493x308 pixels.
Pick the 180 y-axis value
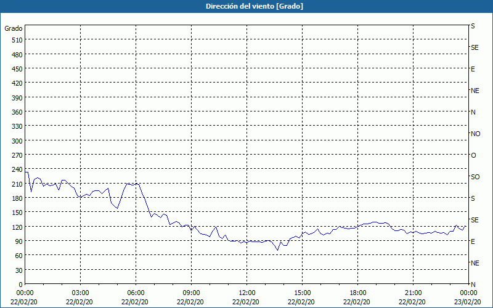coord(17,198)
